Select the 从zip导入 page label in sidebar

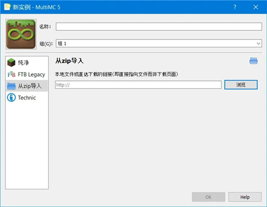[29, 86]
